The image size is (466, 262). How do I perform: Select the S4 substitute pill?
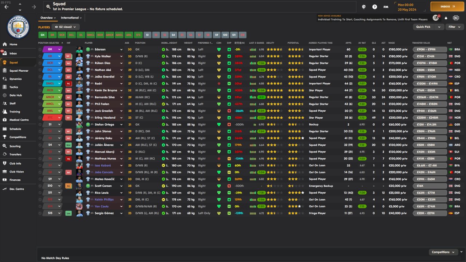click(173, 35)
